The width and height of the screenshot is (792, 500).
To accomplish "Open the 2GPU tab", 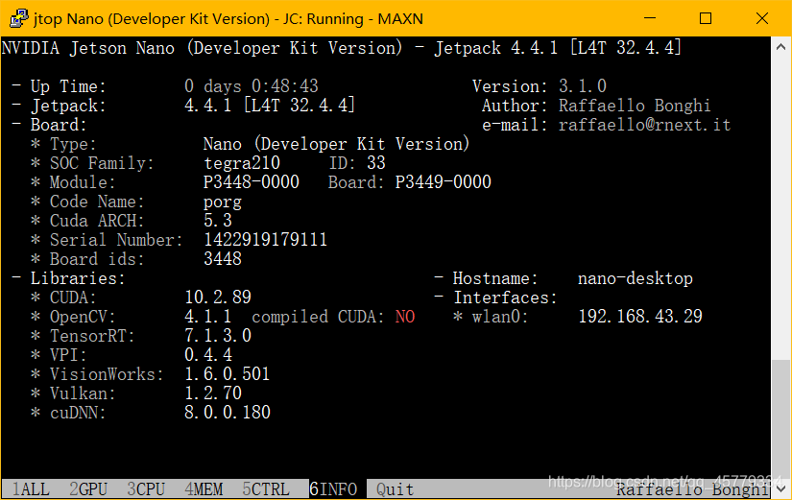I will click(x=88, y=488).
